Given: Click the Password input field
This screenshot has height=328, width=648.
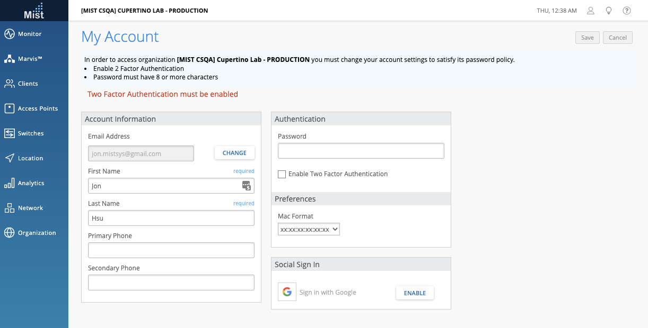Looking at the screenshot, I should tap(361, 151).
